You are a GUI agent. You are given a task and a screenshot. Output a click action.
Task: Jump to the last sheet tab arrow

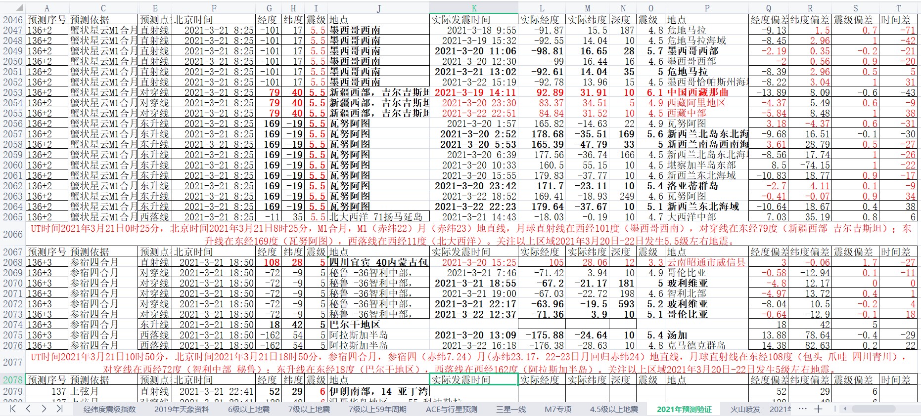(59, 409)
